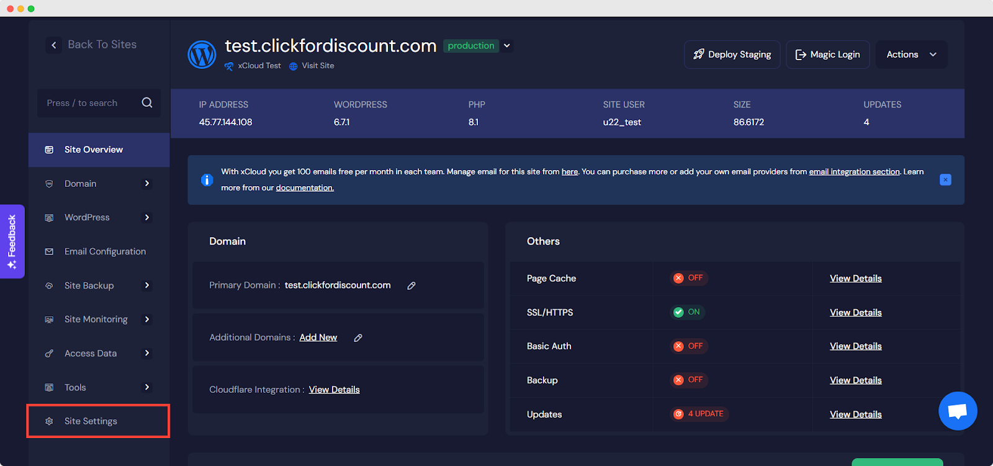The height and width of the screenshot is (466, 993).
Task: Expand the Domain sidebar submenu
Action: 147,184
